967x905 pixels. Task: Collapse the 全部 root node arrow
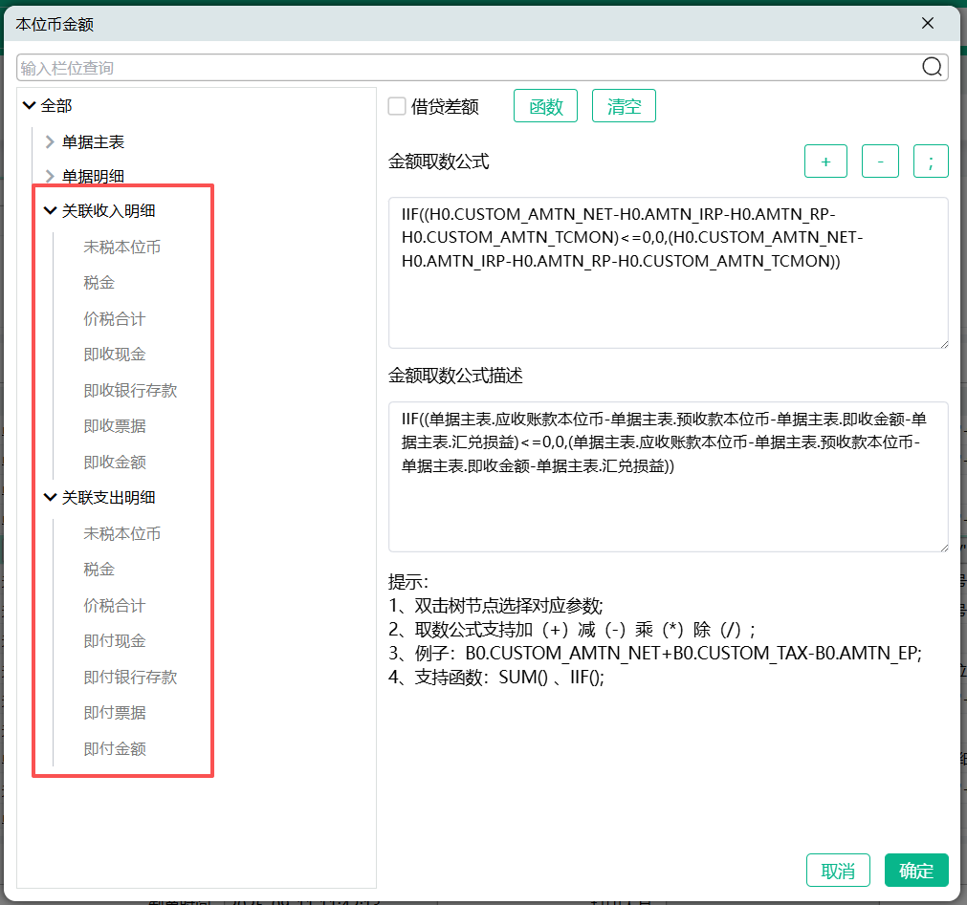29,105
